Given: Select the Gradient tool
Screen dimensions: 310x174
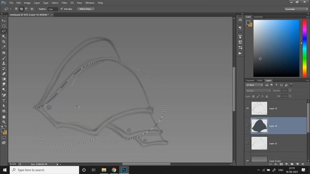Looking at the screenshot, I should click(x=4, y=79).
